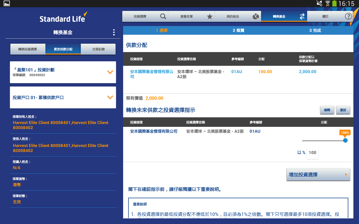
Task: Tap the picture notification icon in status bar
Action: point(6,3)
